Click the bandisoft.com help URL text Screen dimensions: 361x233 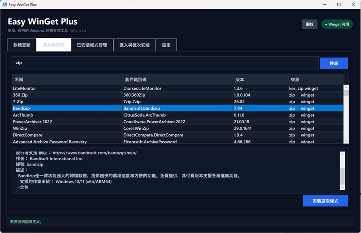point(95,153)
